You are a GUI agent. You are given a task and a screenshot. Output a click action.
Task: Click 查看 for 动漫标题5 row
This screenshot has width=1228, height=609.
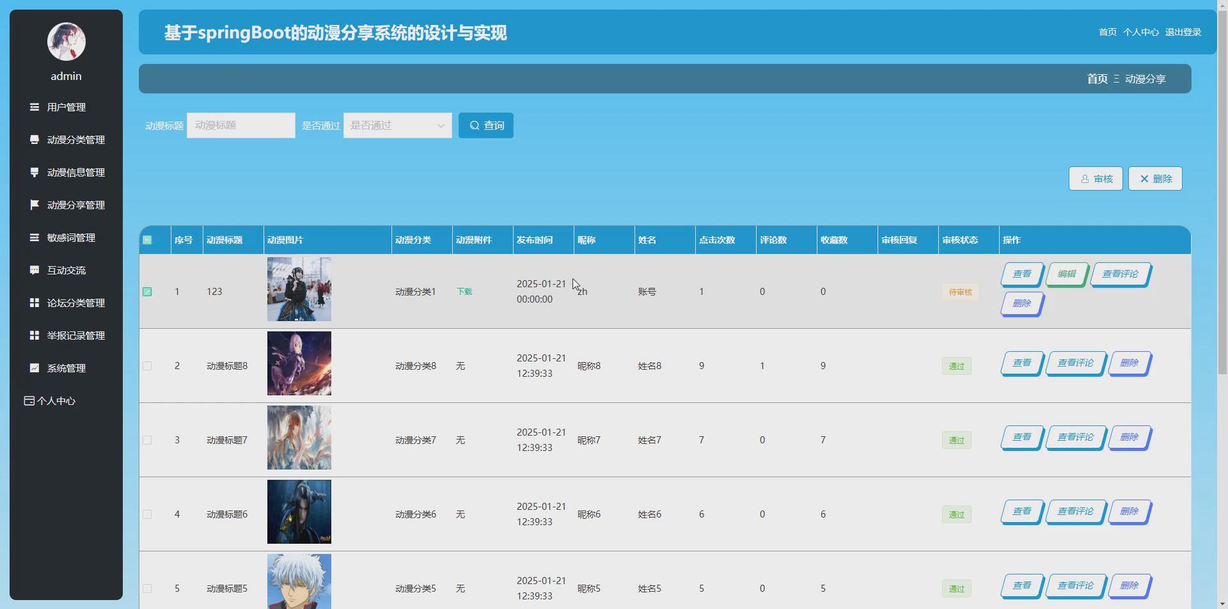(1022, 586)
